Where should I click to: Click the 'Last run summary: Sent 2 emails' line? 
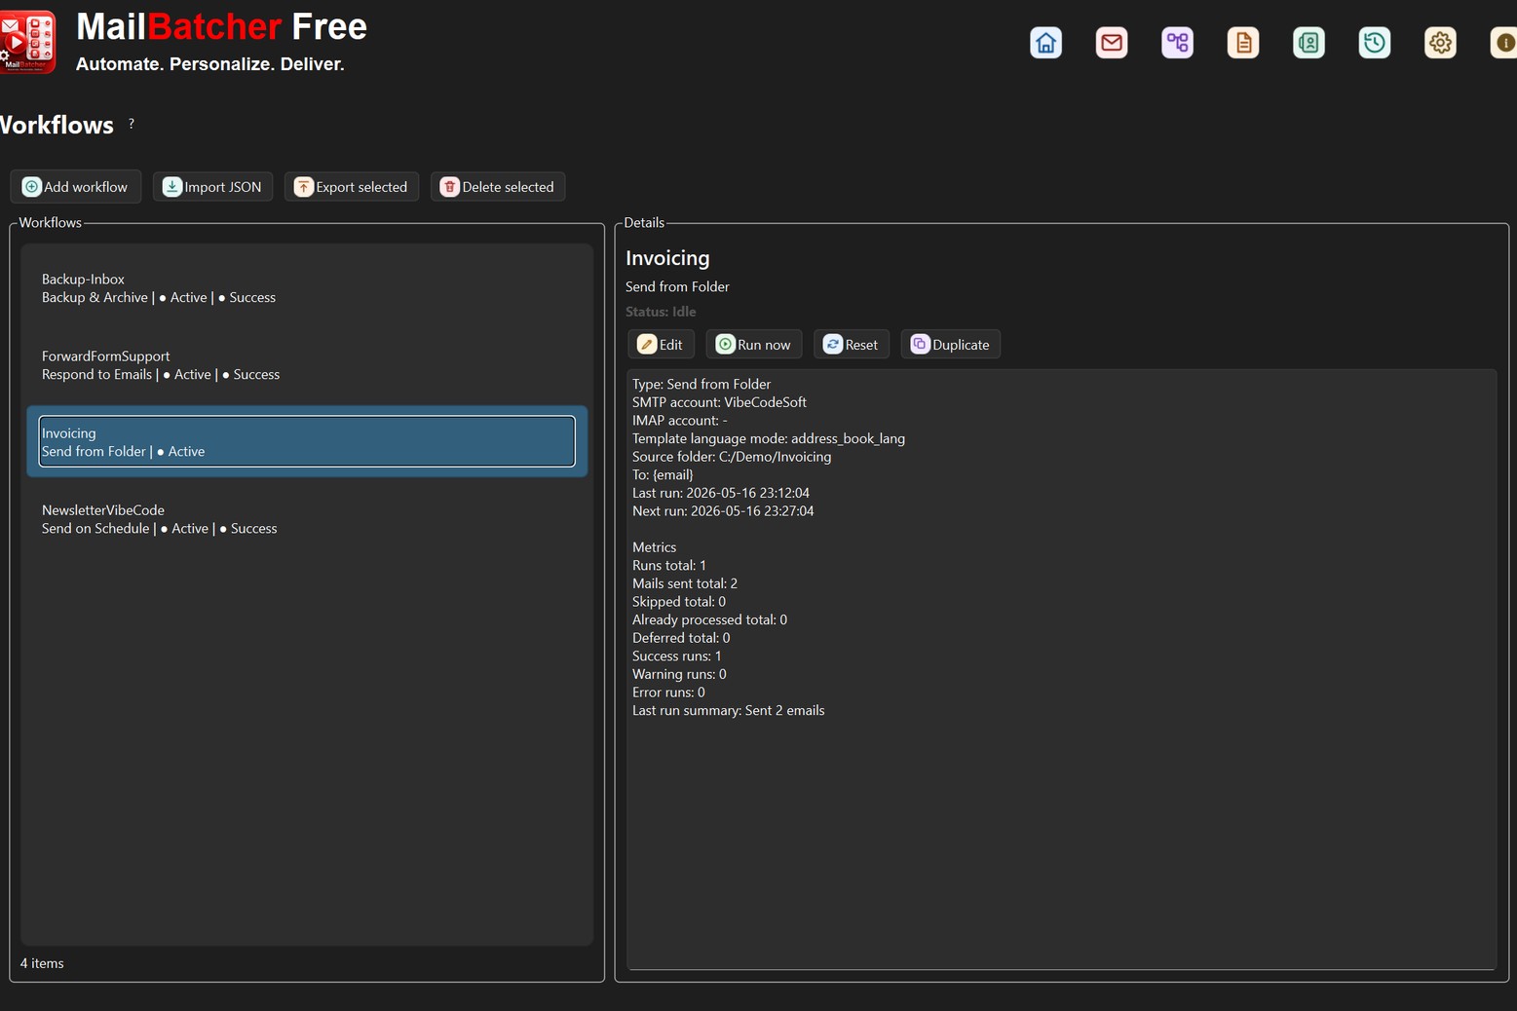[728, 711]
